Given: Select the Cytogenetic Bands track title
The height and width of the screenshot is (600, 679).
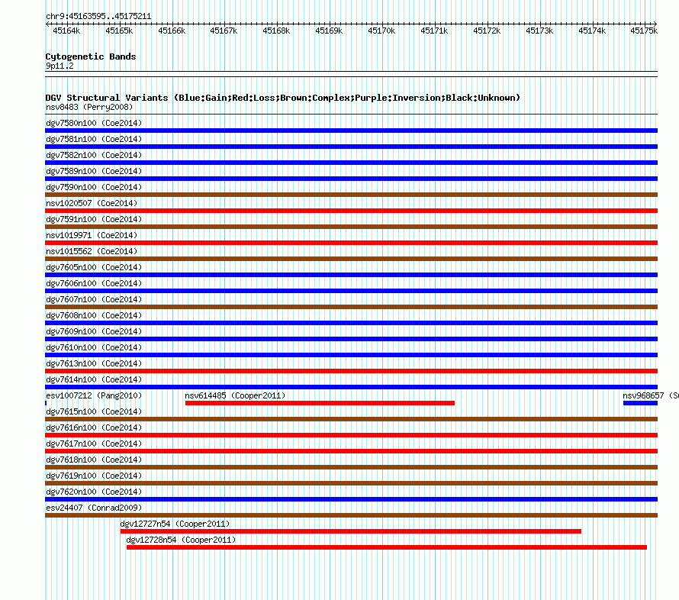Looking at the screenshot, I should click(x=91, y=56).
